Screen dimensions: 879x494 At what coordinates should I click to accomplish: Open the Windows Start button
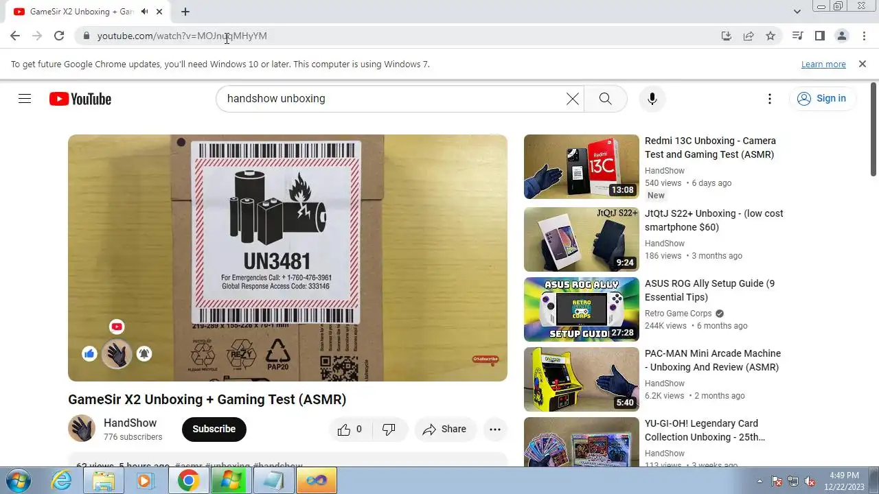18,480
